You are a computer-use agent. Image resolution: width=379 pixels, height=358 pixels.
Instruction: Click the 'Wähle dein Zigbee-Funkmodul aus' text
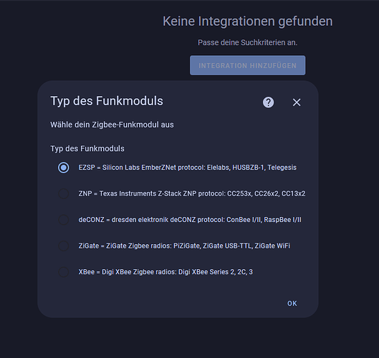(112, 125)
